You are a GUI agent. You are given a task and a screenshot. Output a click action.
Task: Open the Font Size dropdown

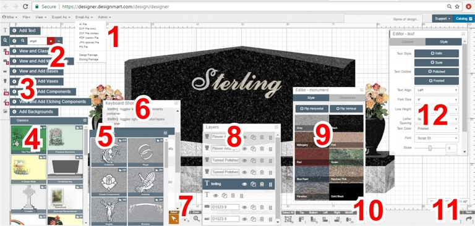[x=436, y=99]
